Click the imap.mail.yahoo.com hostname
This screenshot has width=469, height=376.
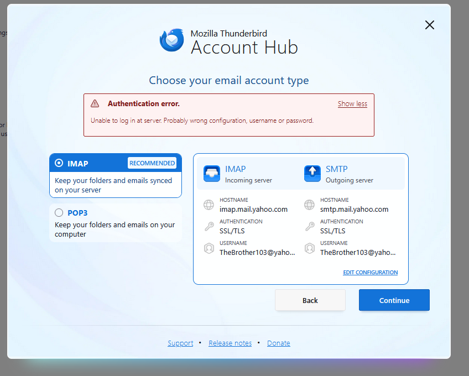[253, 210]
